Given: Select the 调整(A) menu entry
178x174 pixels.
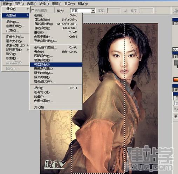Looking at the screenshot, I should pos(15,15).
